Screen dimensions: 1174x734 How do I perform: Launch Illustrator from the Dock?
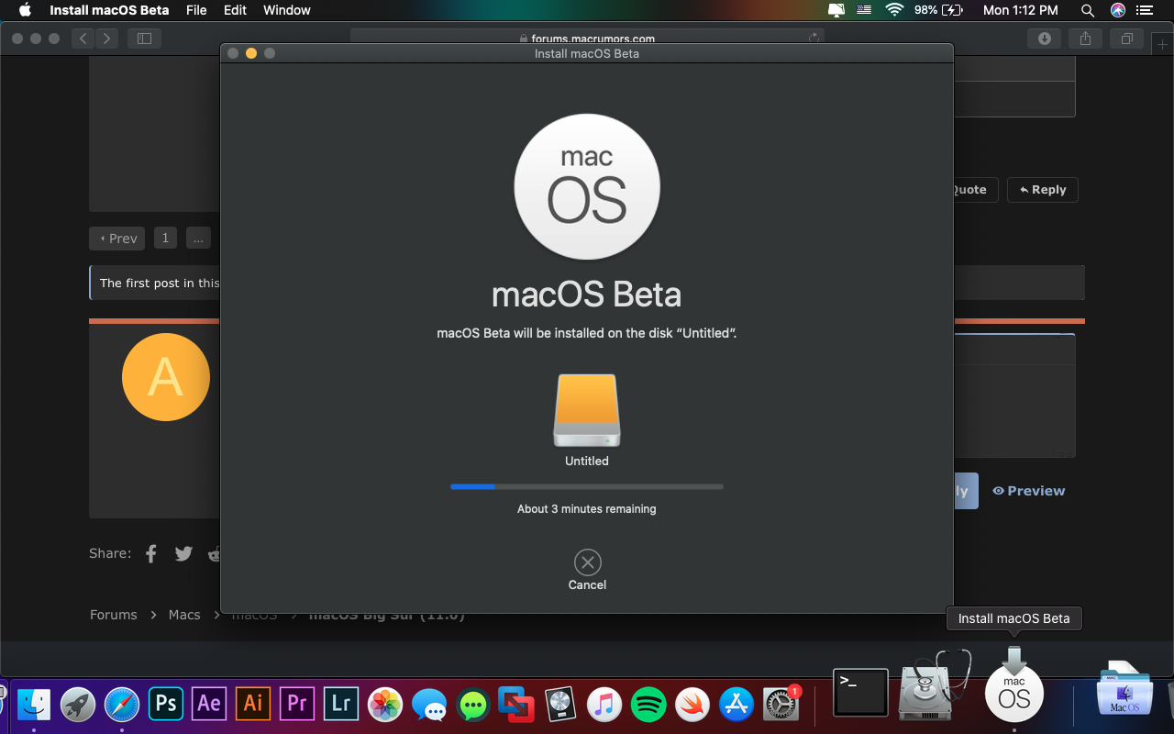253,704
